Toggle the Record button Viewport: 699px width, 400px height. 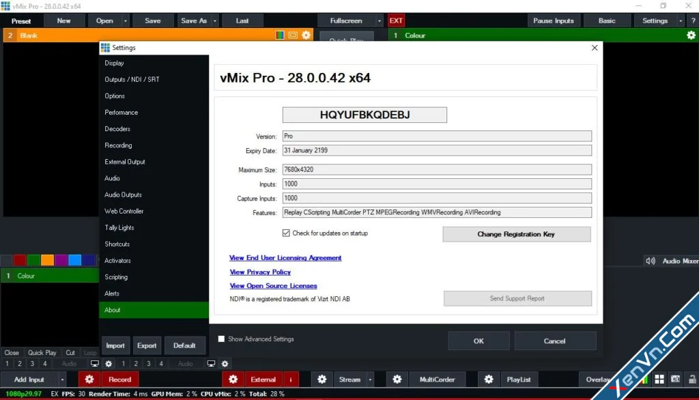119,380
